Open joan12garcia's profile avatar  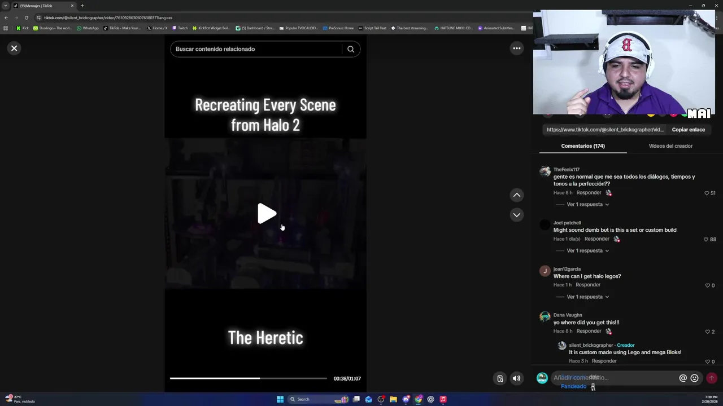pos(545,271)
